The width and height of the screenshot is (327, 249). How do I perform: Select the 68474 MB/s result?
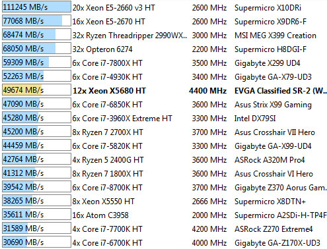36,34
